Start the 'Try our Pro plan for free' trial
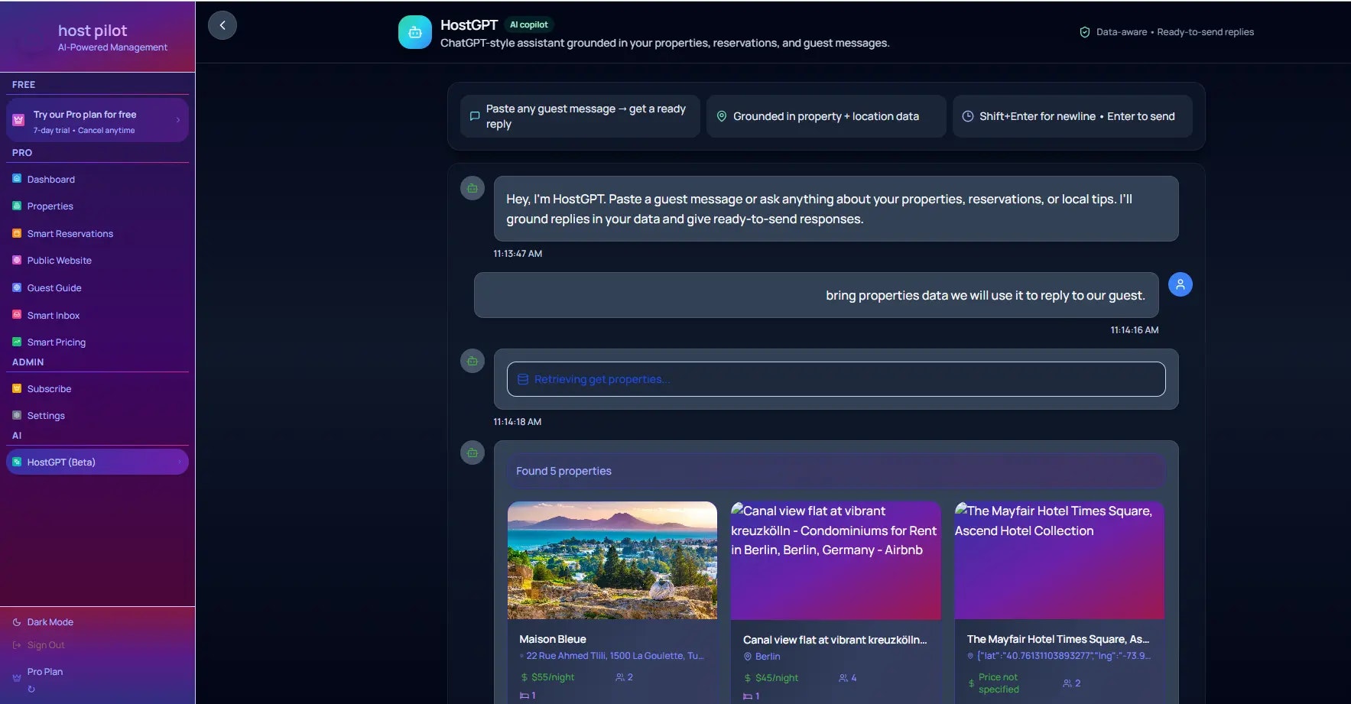The image size is (1351, 704). (97, 120)
